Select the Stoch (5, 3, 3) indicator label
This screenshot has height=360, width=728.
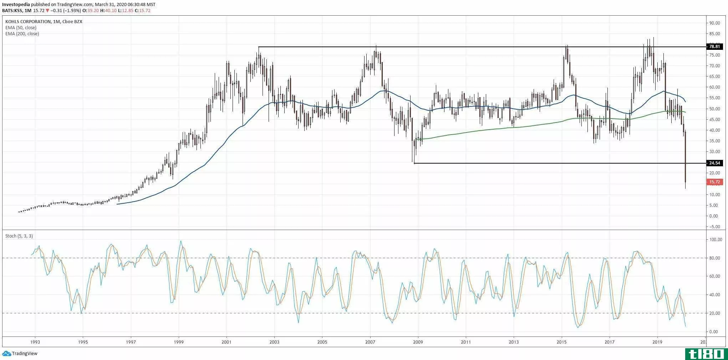pyautogui.click(x=19, y=236)
